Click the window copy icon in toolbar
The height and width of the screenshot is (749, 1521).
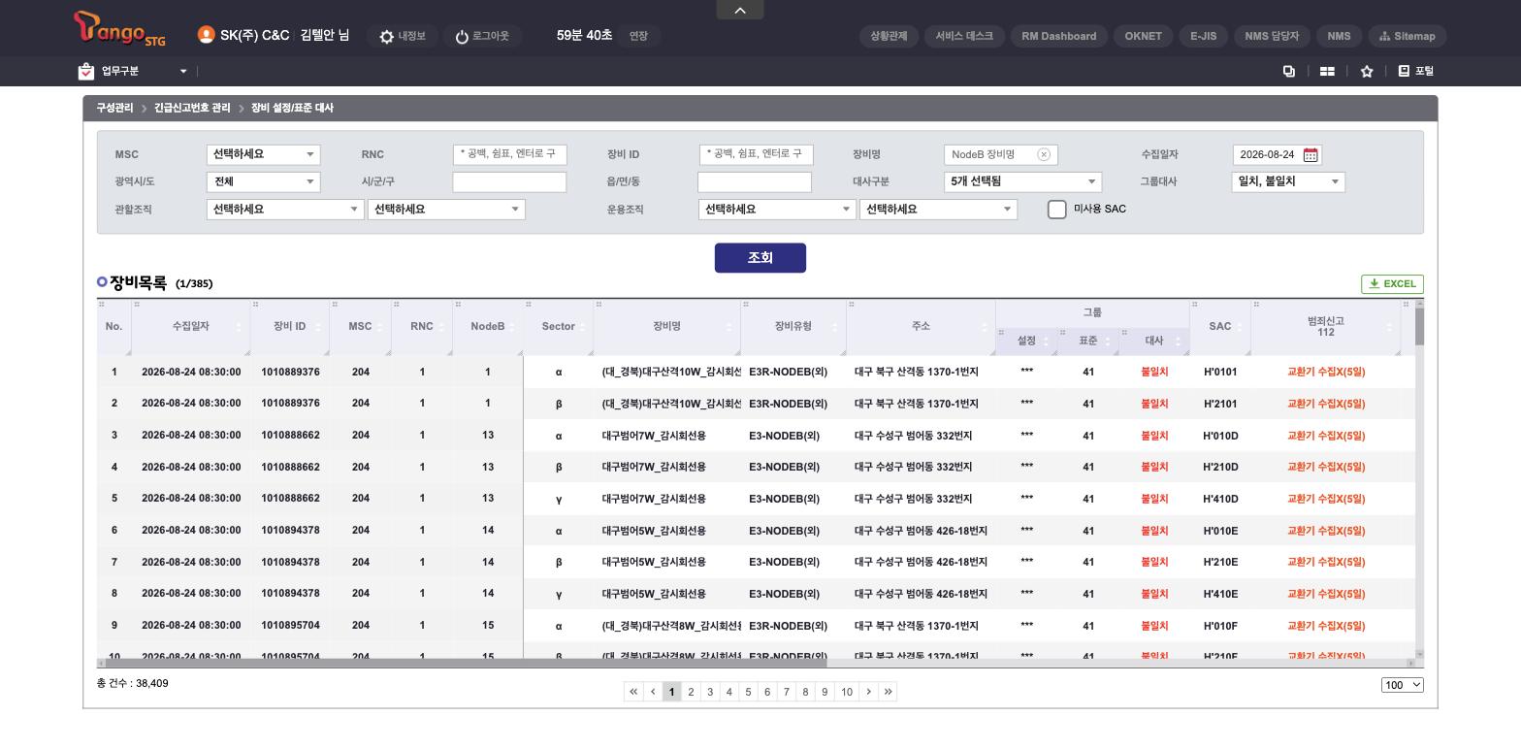click(x=1289, y=71)
